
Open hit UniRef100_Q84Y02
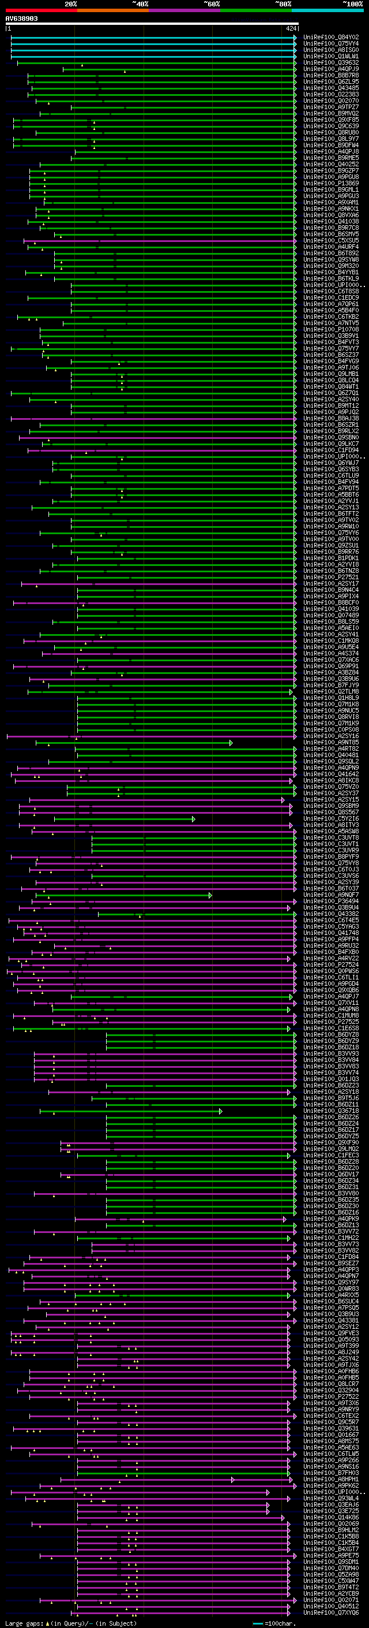tap(331, 38)
